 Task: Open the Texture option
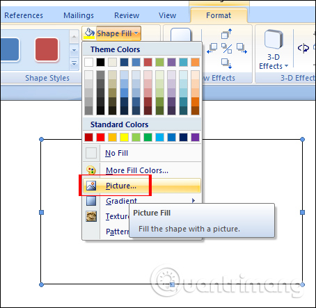click(117, 216)
